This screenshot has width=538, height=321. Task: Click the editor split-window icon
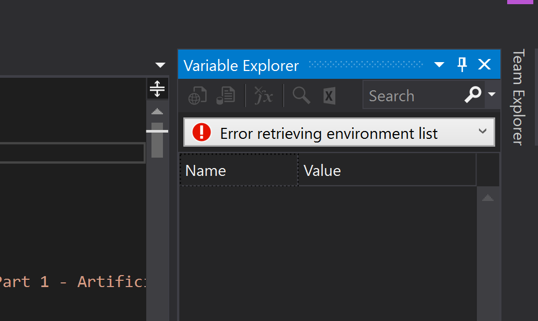tap(157, 88)
